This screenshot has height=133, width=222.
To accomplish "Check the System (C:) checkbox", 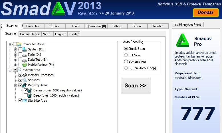I will point(20,49).
